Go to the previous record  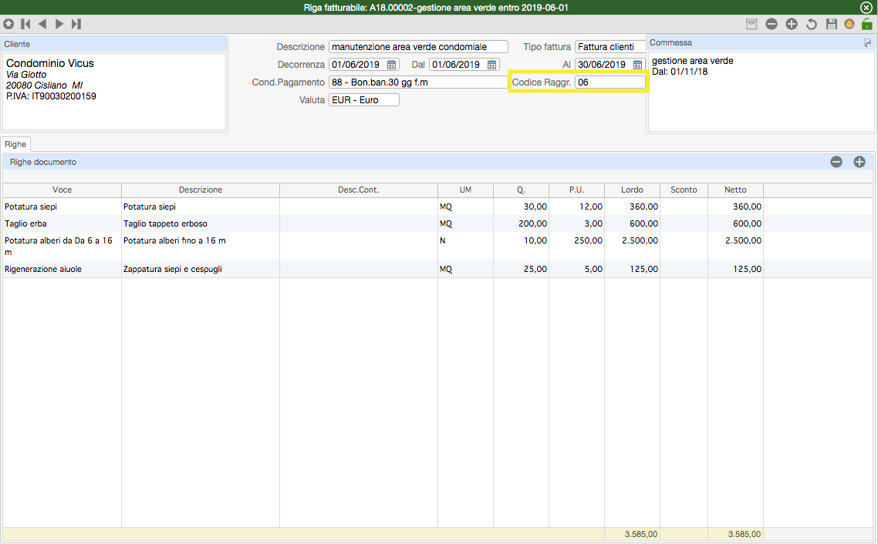[42, 23]
